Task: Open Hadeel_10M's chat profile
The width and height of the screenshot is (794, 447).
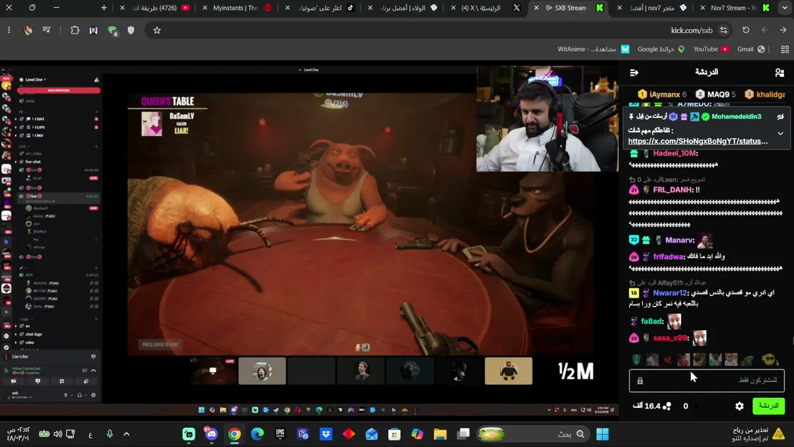Action: pos(675,153)
